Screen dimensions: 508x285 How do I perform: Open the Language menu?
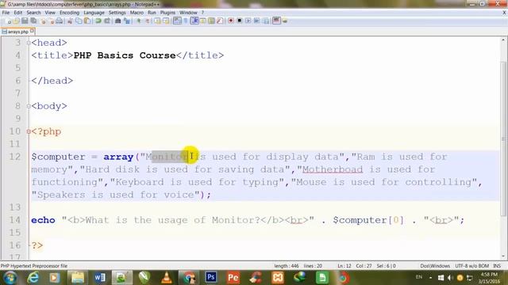click(x=94, y=13)
